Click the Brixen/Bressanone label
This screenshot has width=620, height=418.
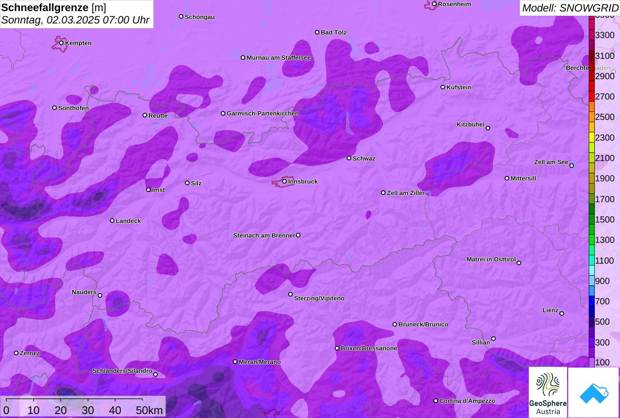(x=369, y=349)
